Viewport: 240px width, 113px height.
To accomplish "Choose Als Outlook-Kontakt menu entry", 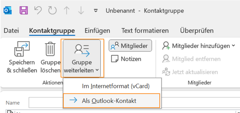I will (x=112, y=101).
